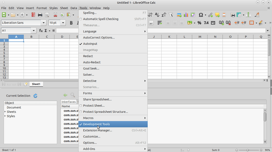
Task: Open the font size dropdown showing 10 pt
Action: (x=63, y=23)
